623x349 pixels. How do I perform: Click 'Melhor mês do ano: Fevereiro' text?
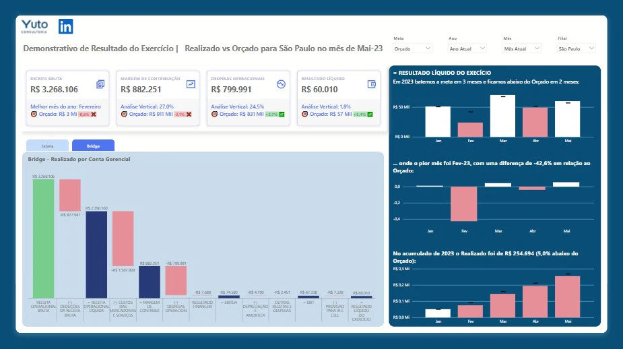(x=65, y=106)
